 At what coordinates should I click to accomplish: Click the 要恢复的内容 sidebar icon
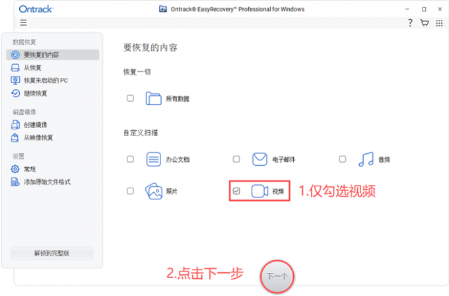pos(15,55)
